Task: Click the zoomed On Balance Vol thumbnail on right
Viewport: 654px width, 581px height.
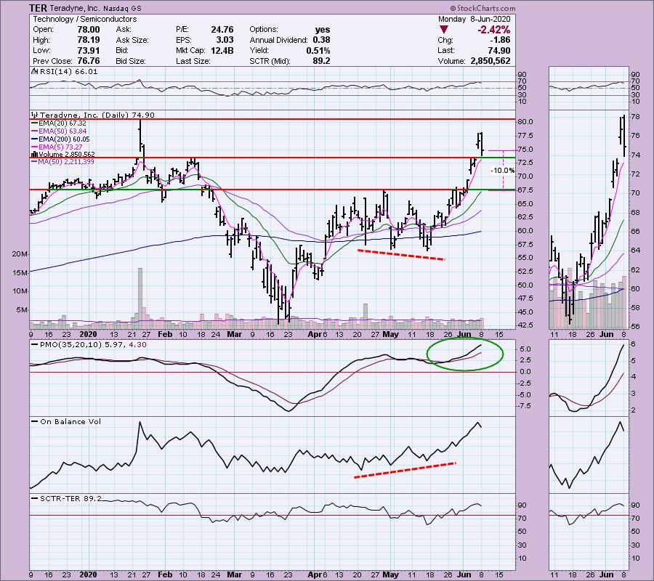Action: [x=589, y=455]
